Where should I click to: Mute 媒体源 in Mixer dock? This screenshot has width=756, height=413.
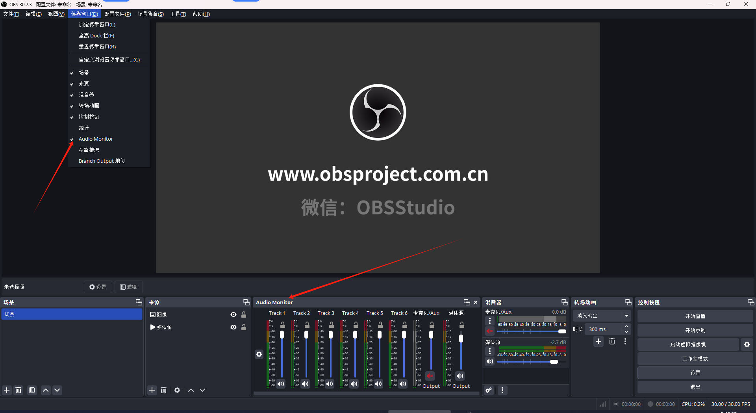coord(490,361)
